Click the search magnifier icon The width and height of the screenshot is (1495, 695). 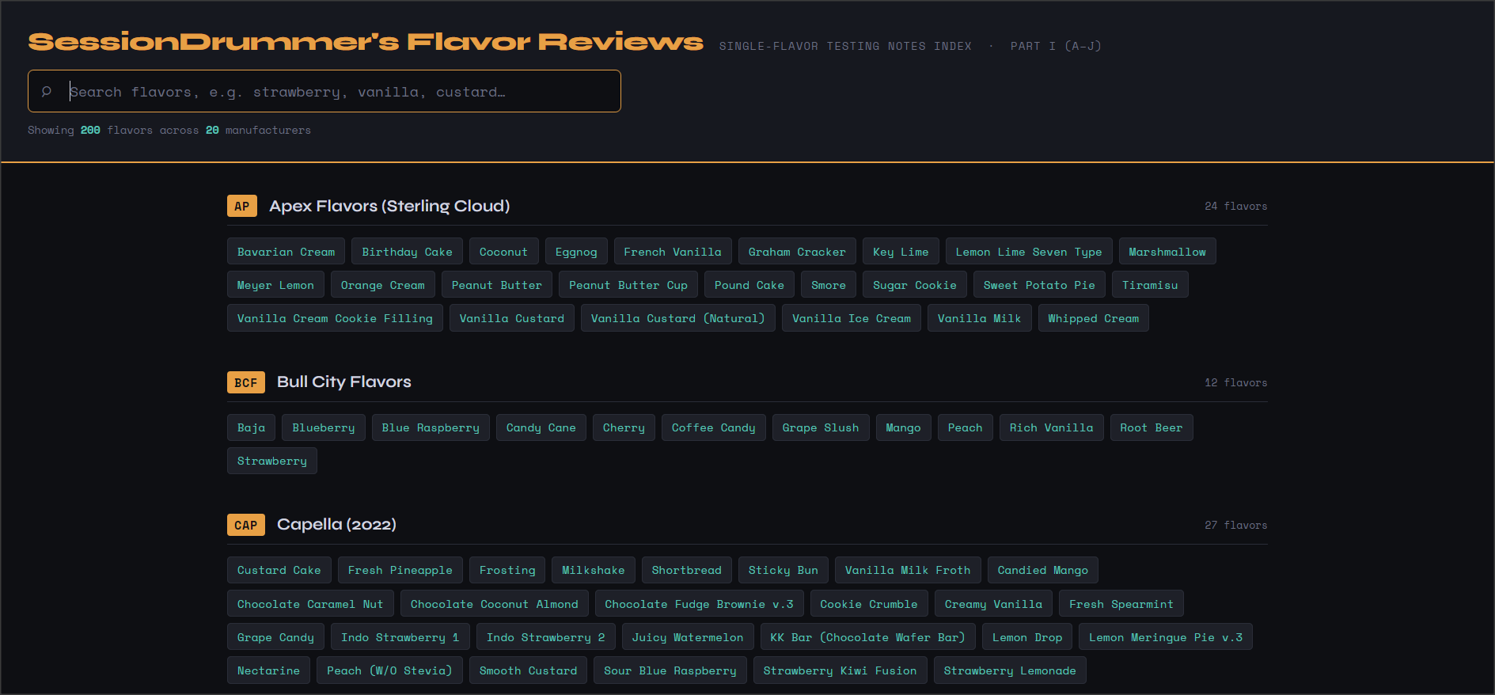47,92
